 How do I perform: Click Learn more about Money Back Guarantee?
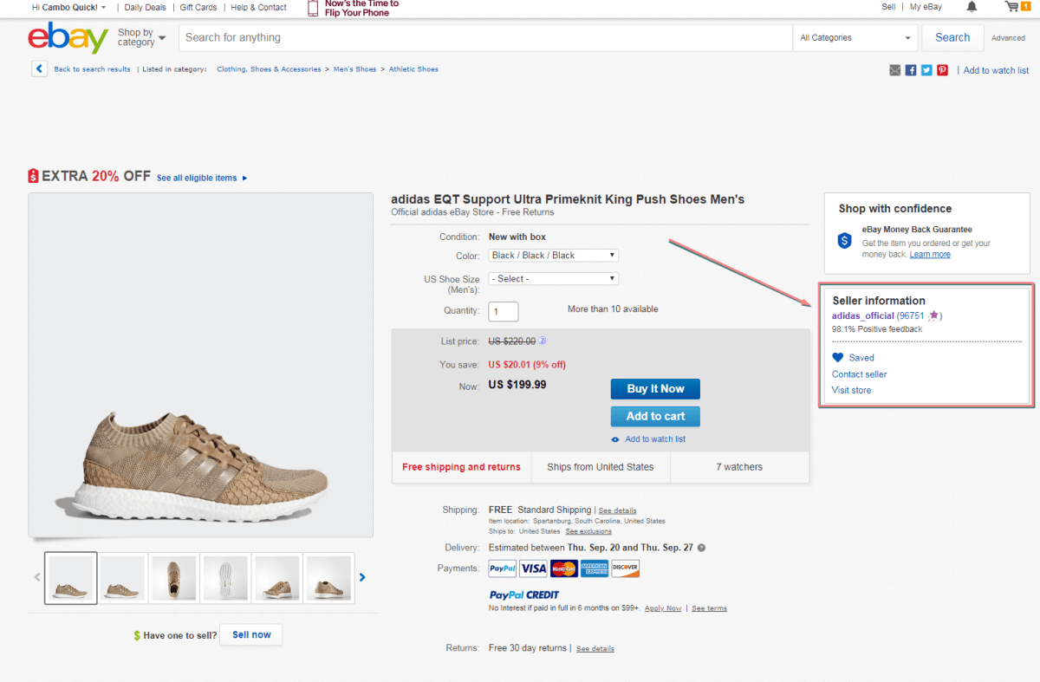point(930,254)
